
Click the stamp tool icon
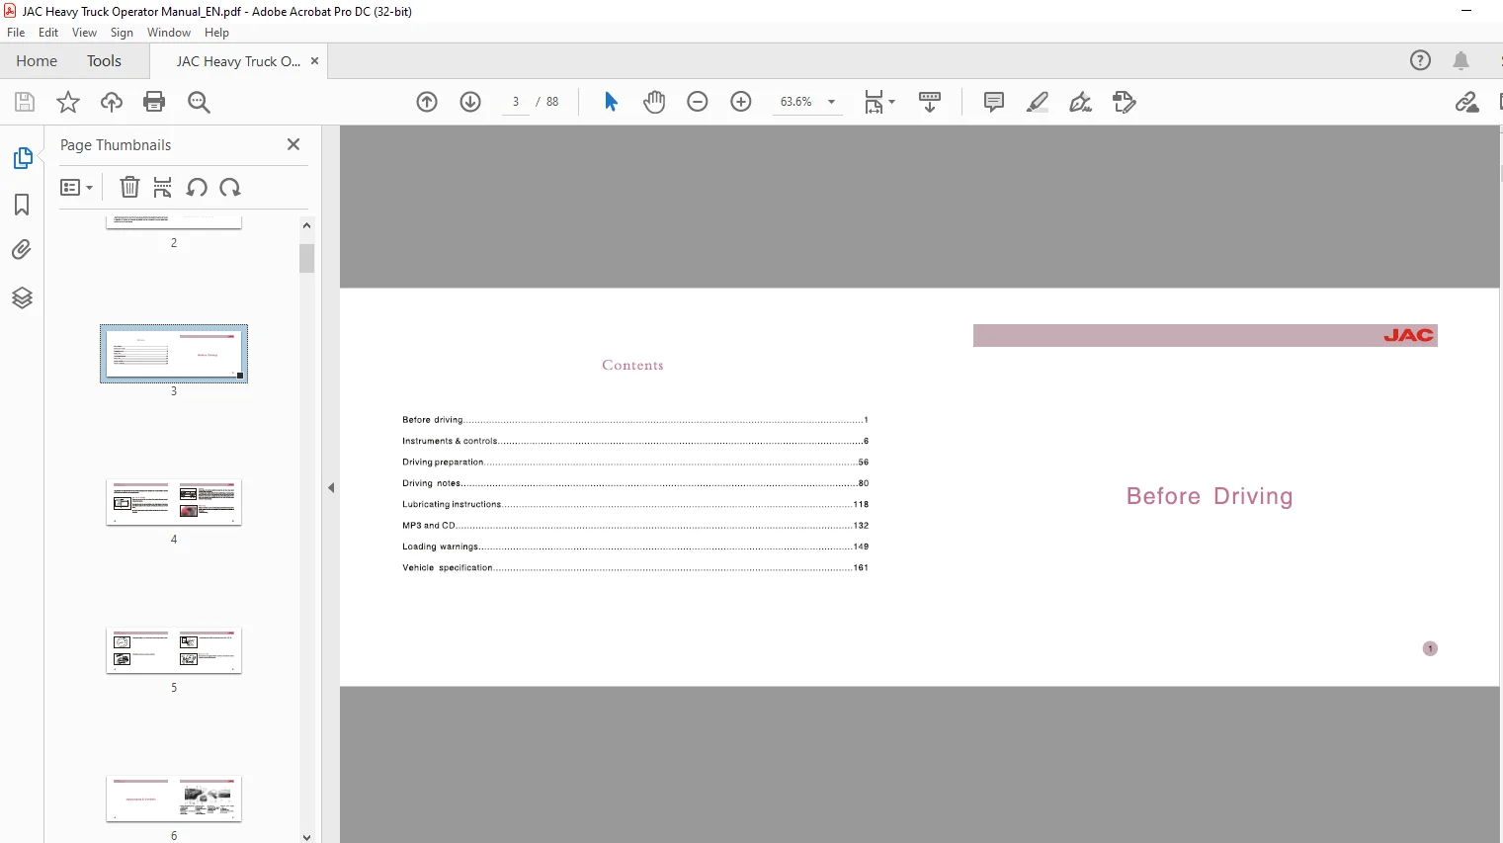pyautogui.click(x=1125, y=102)
